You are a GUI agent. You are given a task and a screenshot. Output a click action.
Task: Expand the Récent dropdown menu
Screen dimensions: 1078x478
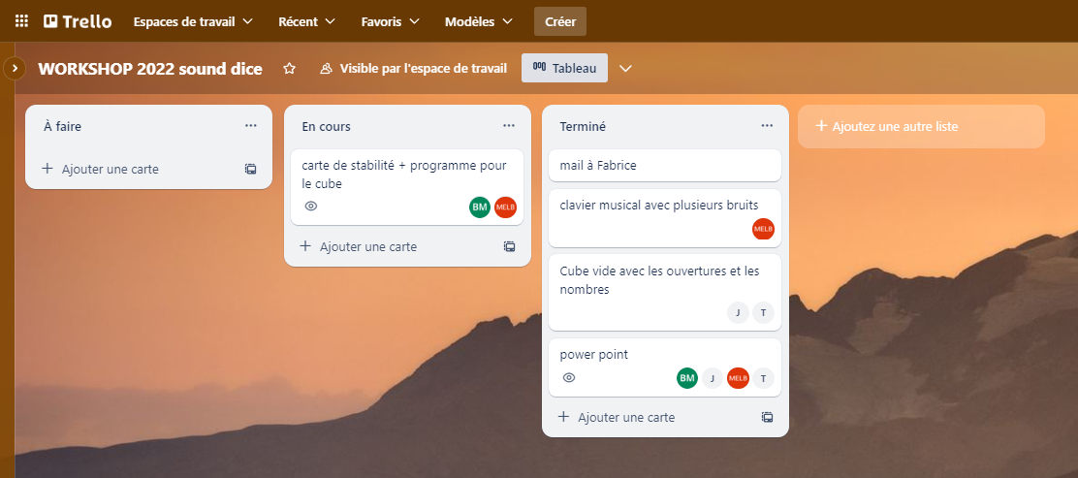306,21
